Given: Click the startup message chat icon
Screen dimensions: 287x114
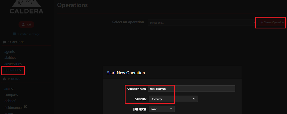Looking at the screenshot, I should [14, 34].
